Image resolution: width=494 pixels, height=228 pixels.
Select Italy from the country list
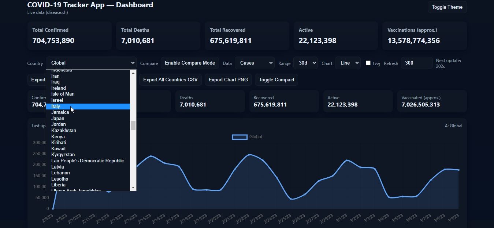pyautogui.click(x=88, y=106)
